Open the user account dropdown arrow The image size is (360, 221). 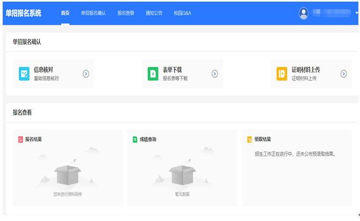pos(357,13)
